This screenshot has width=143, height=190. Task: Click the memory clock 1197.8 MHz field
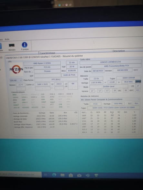coord(96,82)
